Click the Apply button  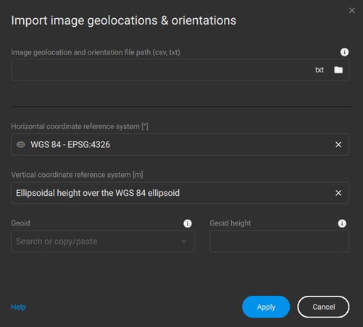(x=266, y=307)
